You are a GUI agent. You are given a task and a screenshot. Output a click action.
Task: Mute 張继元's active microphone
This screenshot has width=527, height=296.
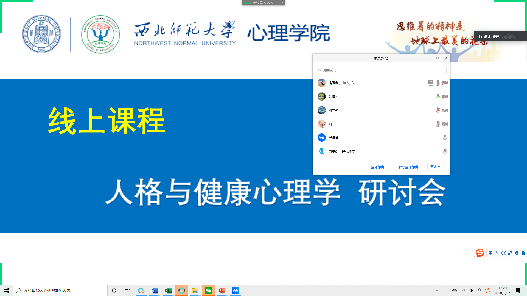point(438,96)
